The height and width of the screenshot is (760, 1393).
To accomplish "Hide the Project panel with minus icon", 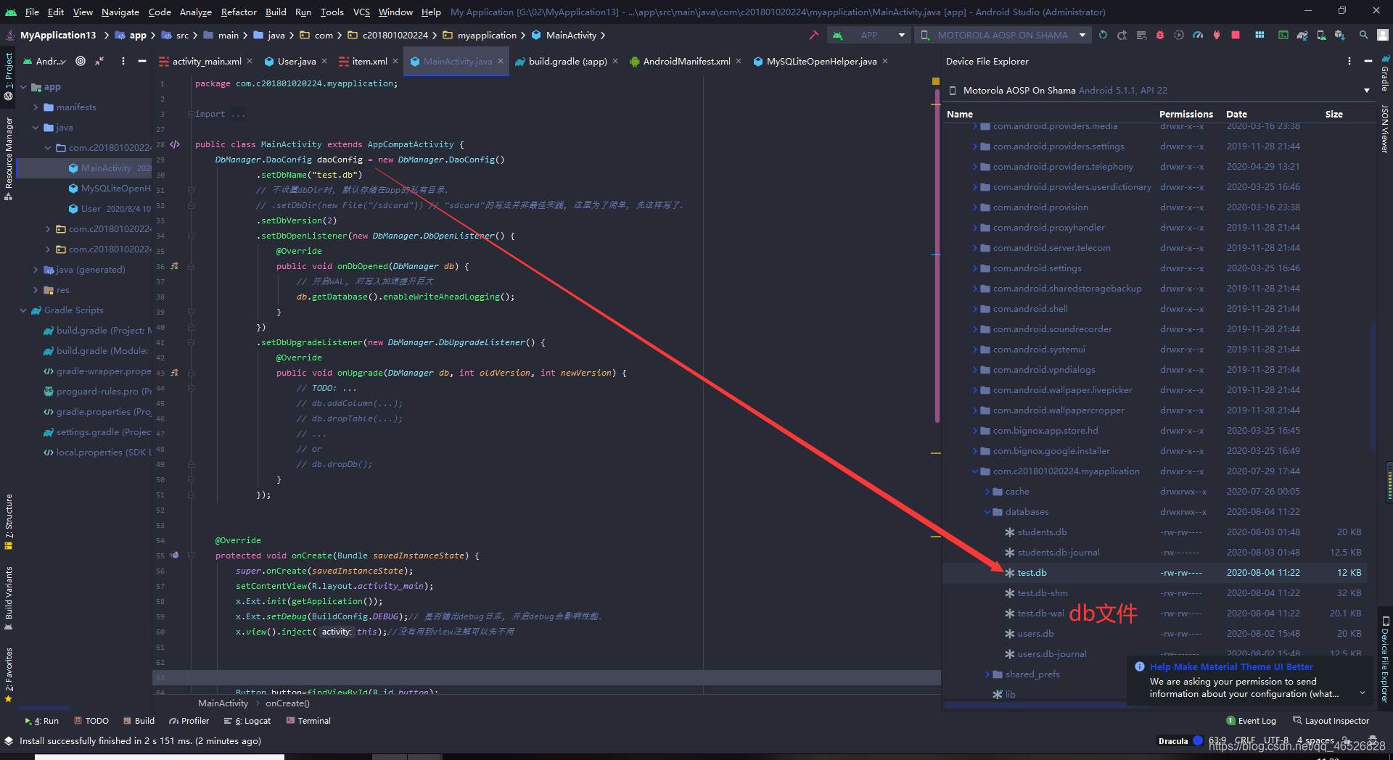I will click(x=142, y=62).
